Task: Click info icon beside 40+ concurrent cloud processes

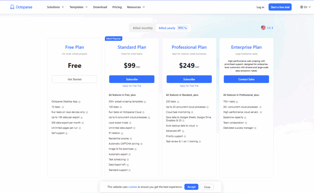Action: [260, 107]
